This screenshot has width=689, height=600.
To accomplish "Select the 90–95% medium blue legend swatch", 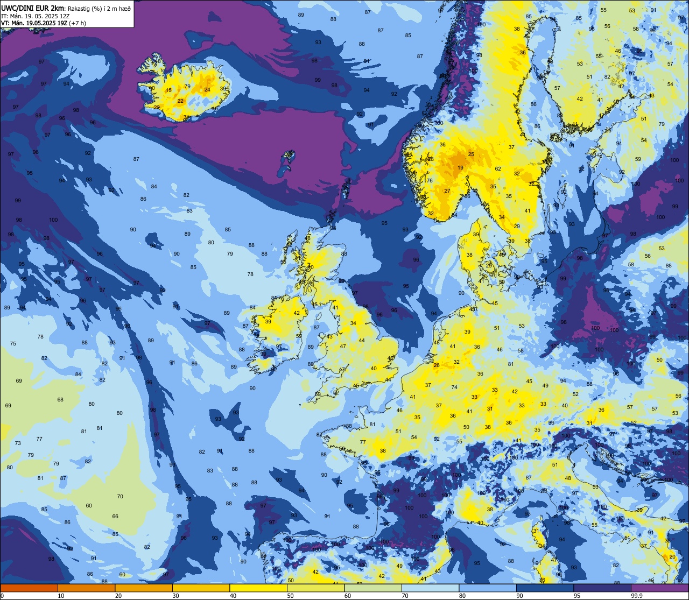I will point(545,588).
